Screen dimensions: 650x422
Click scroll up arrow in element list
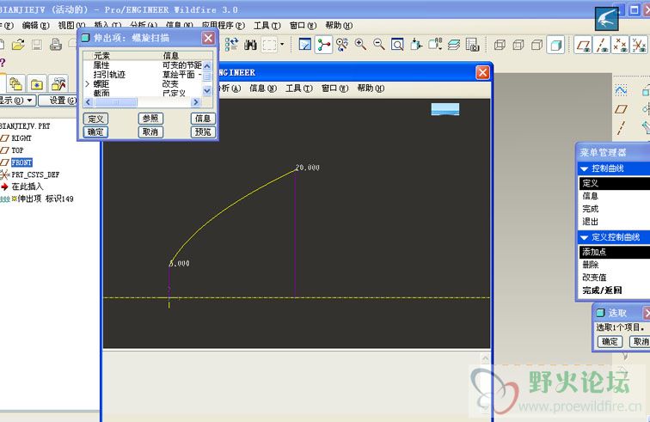pyautogui.click(x=207, y=66)
